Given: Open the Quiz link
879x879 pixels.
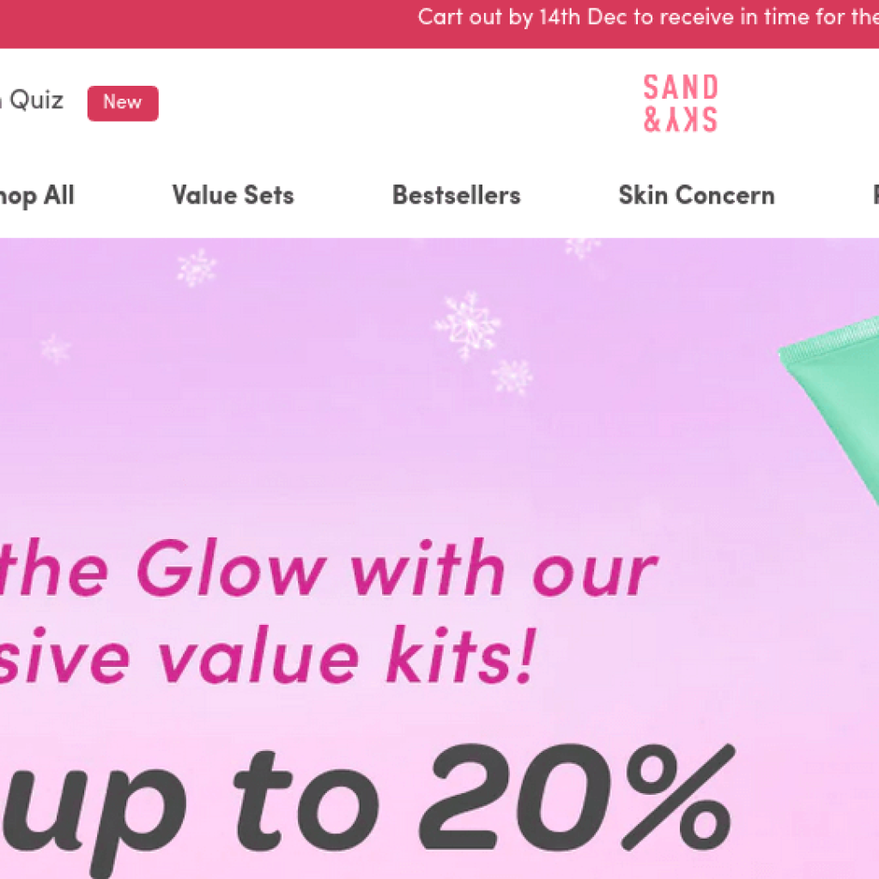Looking at the screenshot, I should pyautogui.click(x=33, y=101).
